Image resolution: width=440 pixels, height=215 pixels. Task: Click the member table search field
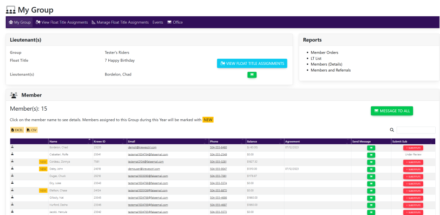click(x=416, y=130)
